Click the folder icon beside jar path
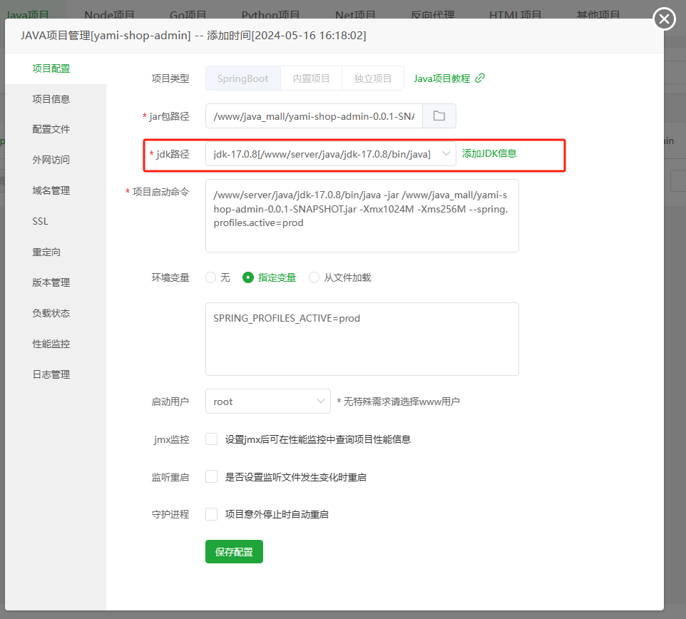Screen dimensions: 686x619 pyautogui.click(x=439, y=116)
